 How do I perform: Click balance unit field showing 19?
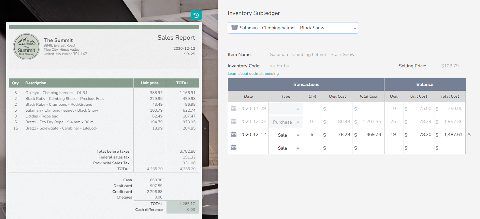(393, 135)
